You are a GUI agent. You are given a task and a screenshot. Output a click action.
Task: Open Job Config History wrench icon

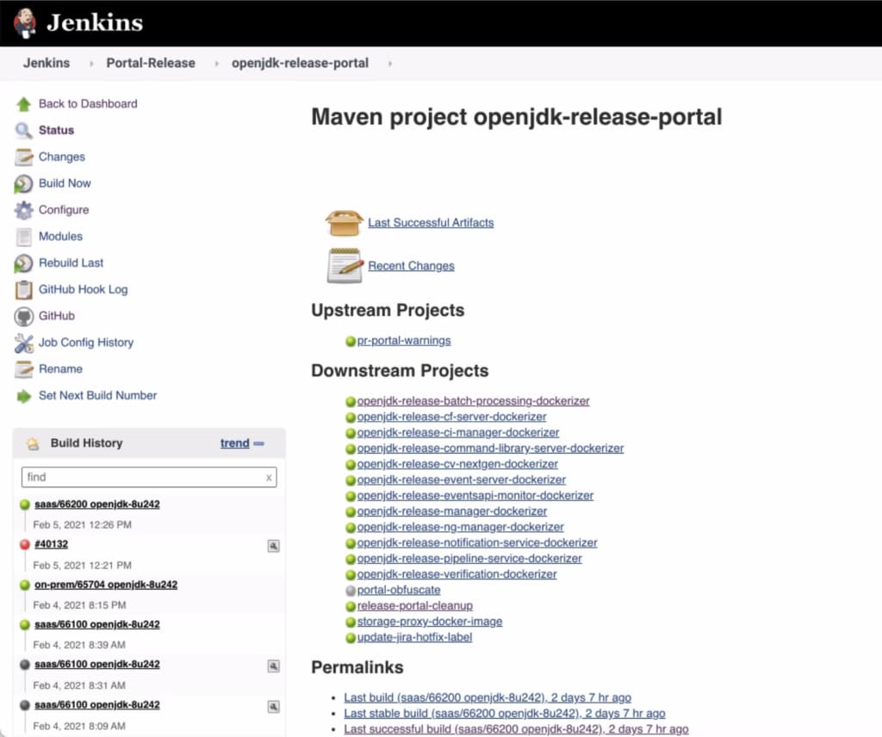(x=25, y=343)
